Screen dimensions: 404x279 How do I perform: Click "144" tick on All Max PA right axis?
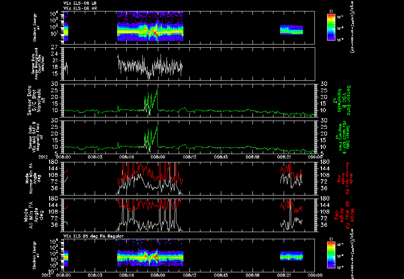coord(324,205)
